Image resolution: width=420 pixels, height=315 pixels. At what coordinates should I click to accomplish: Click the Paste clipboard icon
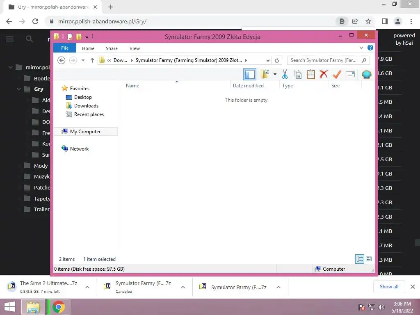click(x=311, y=74)
